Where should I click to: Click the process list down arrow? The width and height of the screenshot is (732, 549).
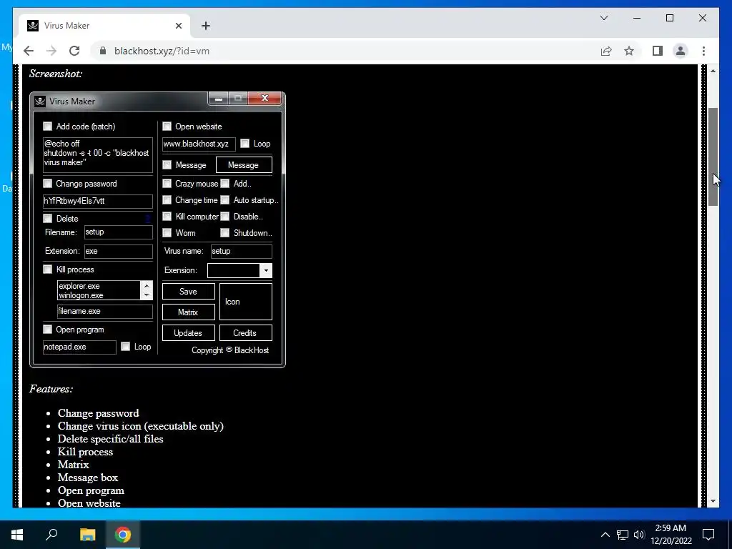(x=147, y=295)
